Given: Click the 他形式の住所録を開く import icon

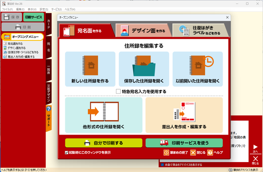Looking at the screenshot, I should 104,112.
